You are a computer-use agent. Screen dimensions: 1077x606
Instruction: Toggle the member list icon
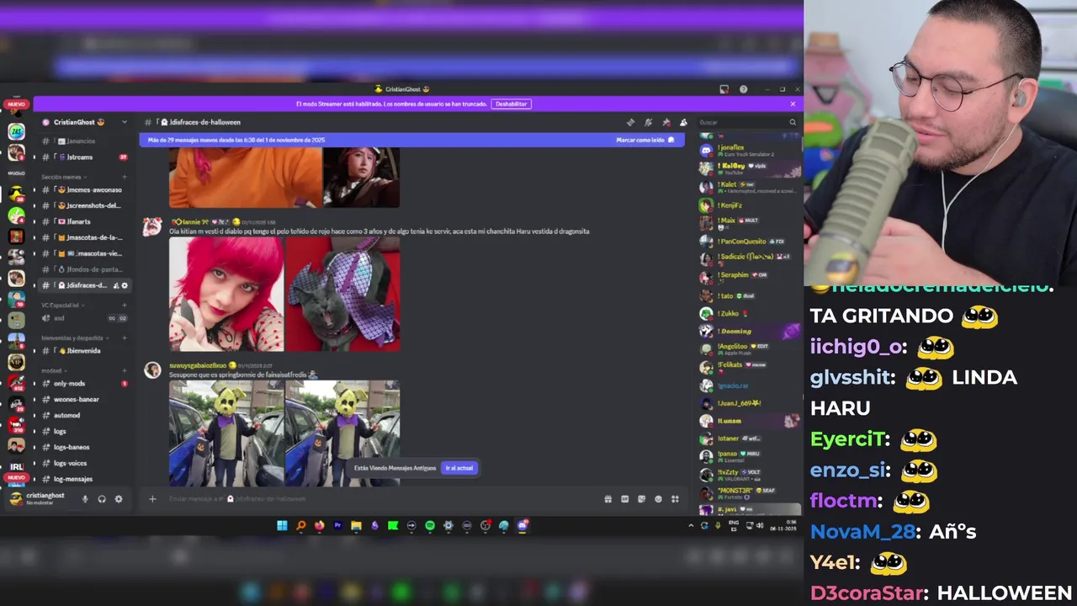(x=683, y=123)
